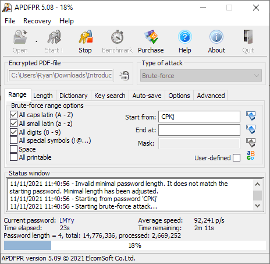Click the Encrypted PDF-file path field

[x=61, y=75]
